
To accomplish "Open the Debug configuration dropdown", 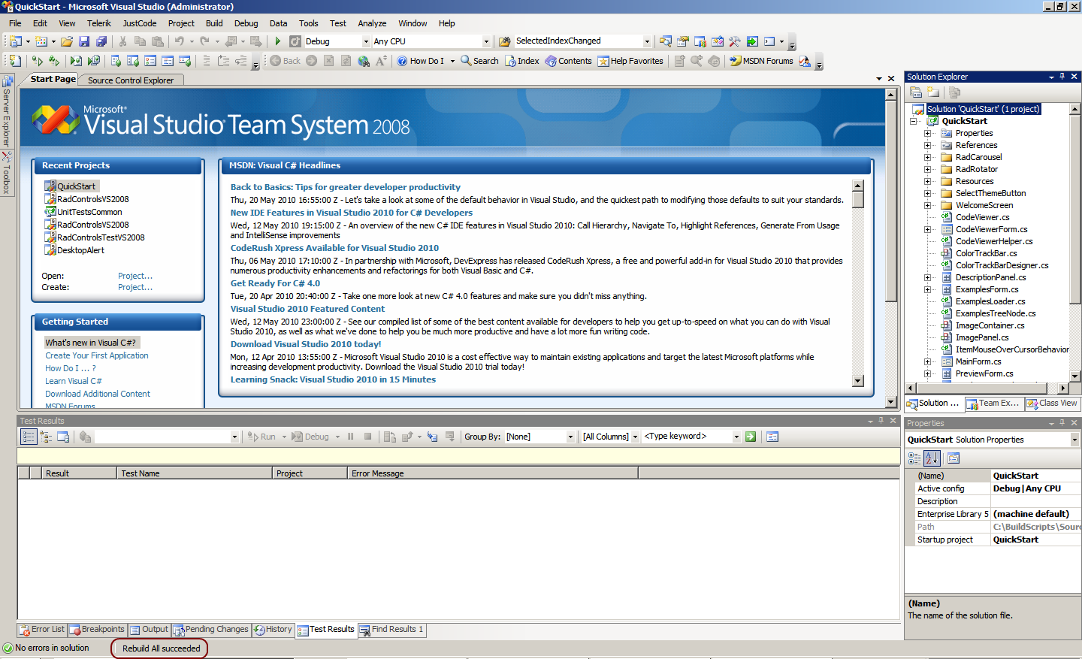I will (x=366, y=41).
